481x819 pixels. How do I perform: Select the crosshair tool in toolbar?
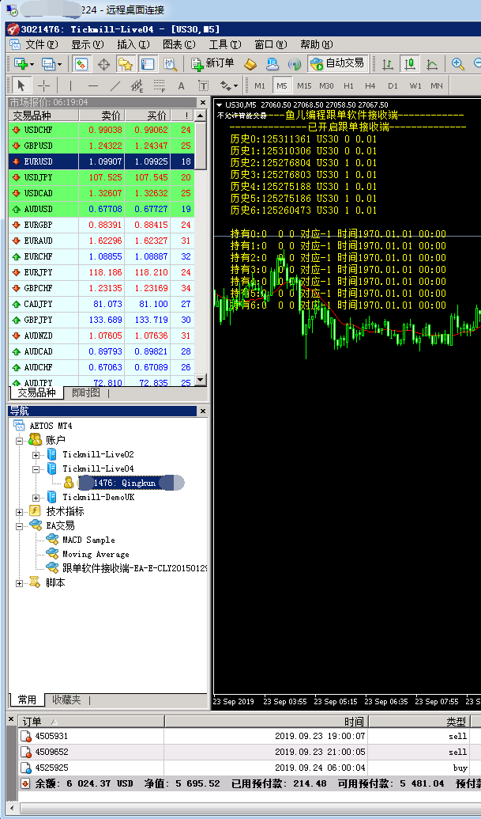coord(44,85)
